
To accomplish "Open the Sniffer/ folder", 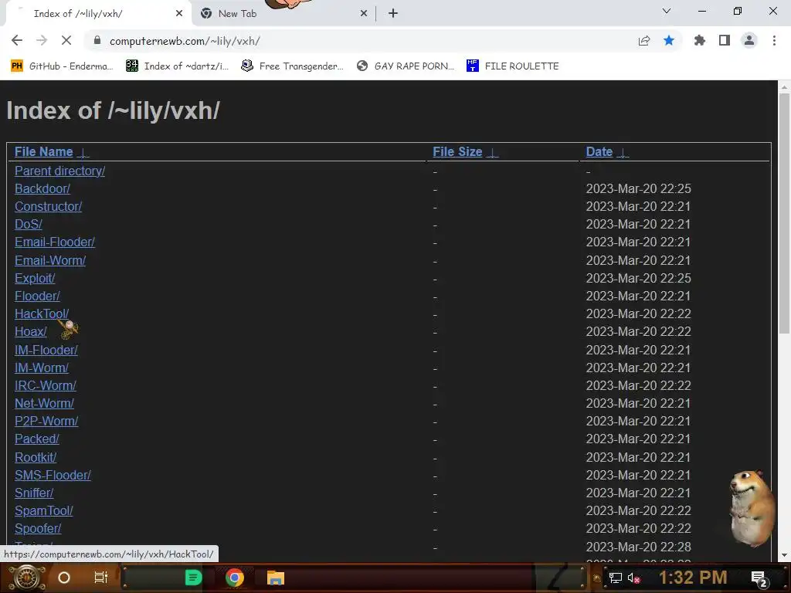I will tap(34, 493).
